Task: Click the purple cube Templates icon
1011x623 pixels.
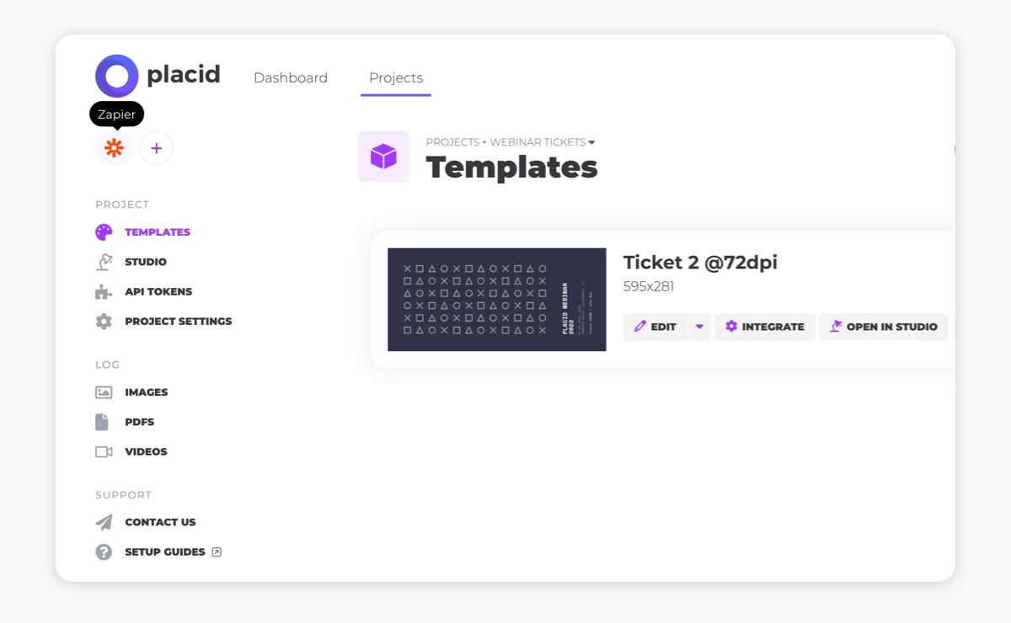Action: [x=383, y=156]
